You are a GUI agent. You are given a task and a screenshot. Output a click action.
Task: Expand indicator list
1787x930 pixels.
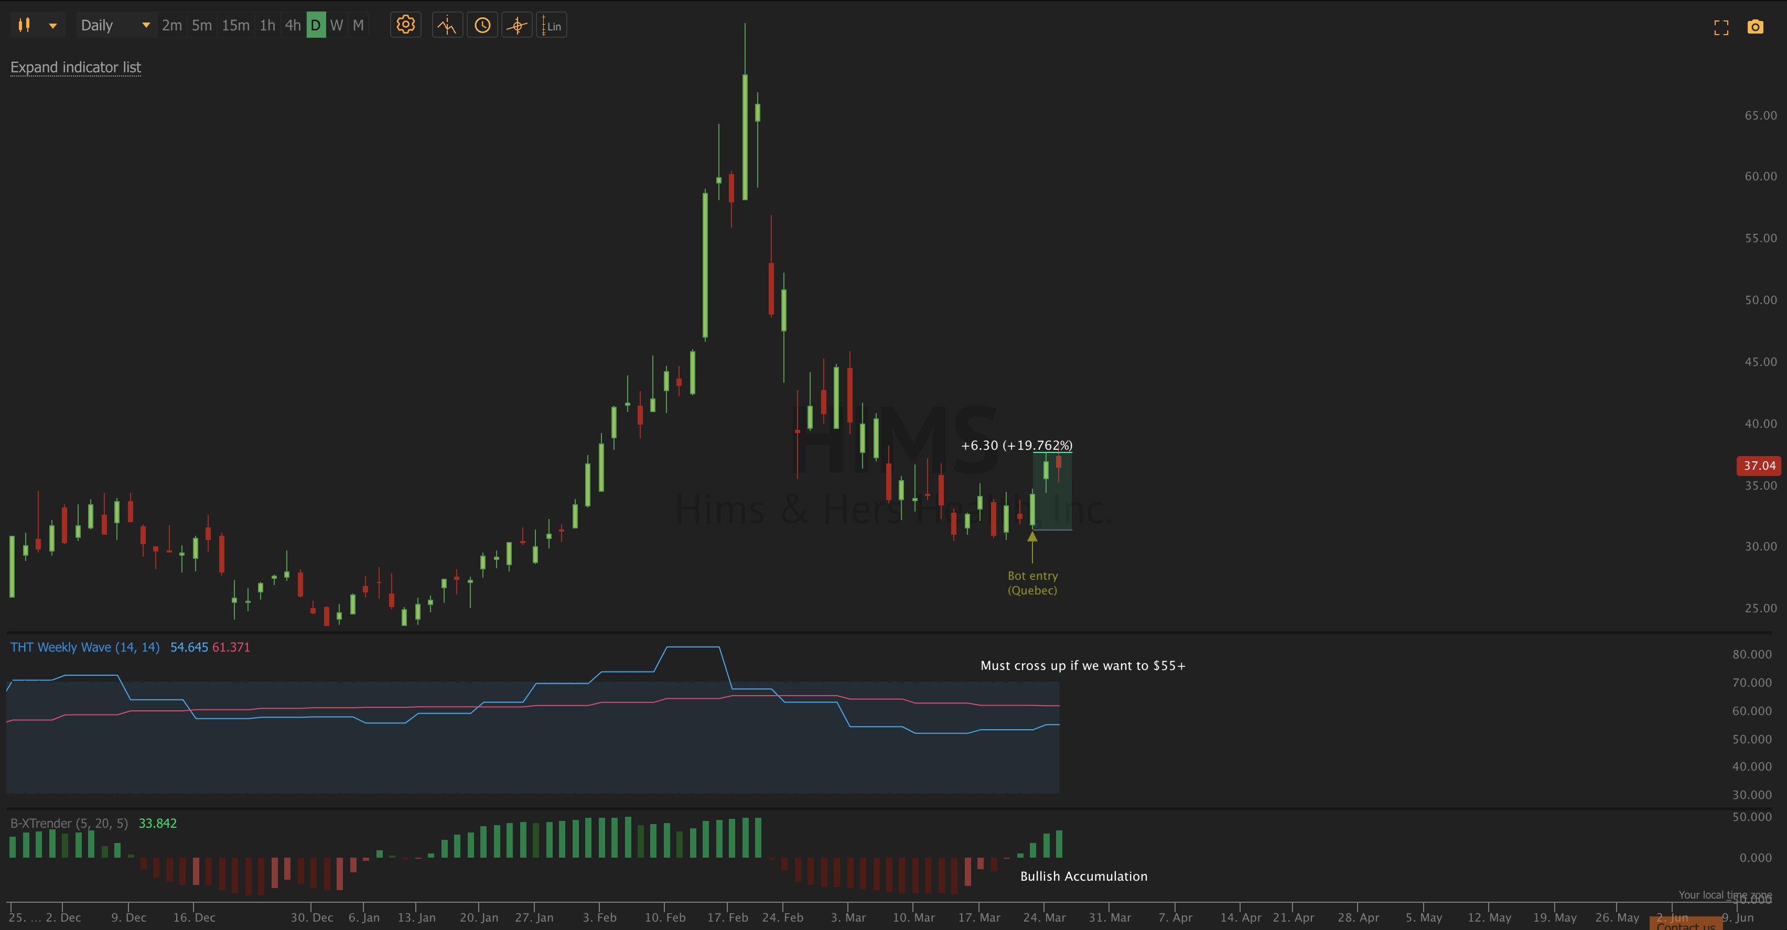[76, 67]
